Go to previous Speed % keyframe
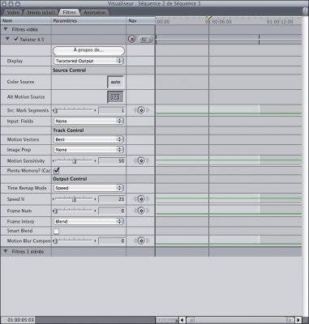Screen dimensions: 309x324 point(135,199)
